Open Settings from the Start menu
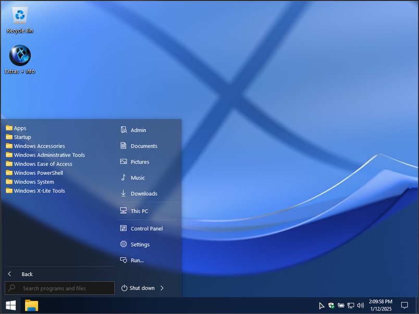 (x=134, y=244)
